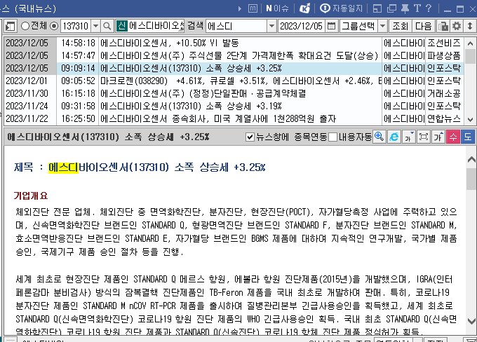
Task: Click source cell 연합뉴스
Action: [444, 118]
